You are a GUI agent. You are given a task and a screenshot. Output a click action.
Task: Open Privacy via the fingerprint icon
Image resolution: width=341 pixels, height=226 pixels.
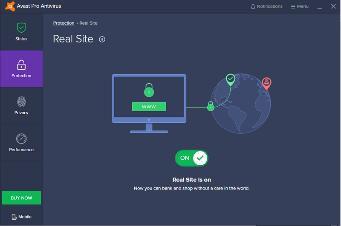pos(21,102)
